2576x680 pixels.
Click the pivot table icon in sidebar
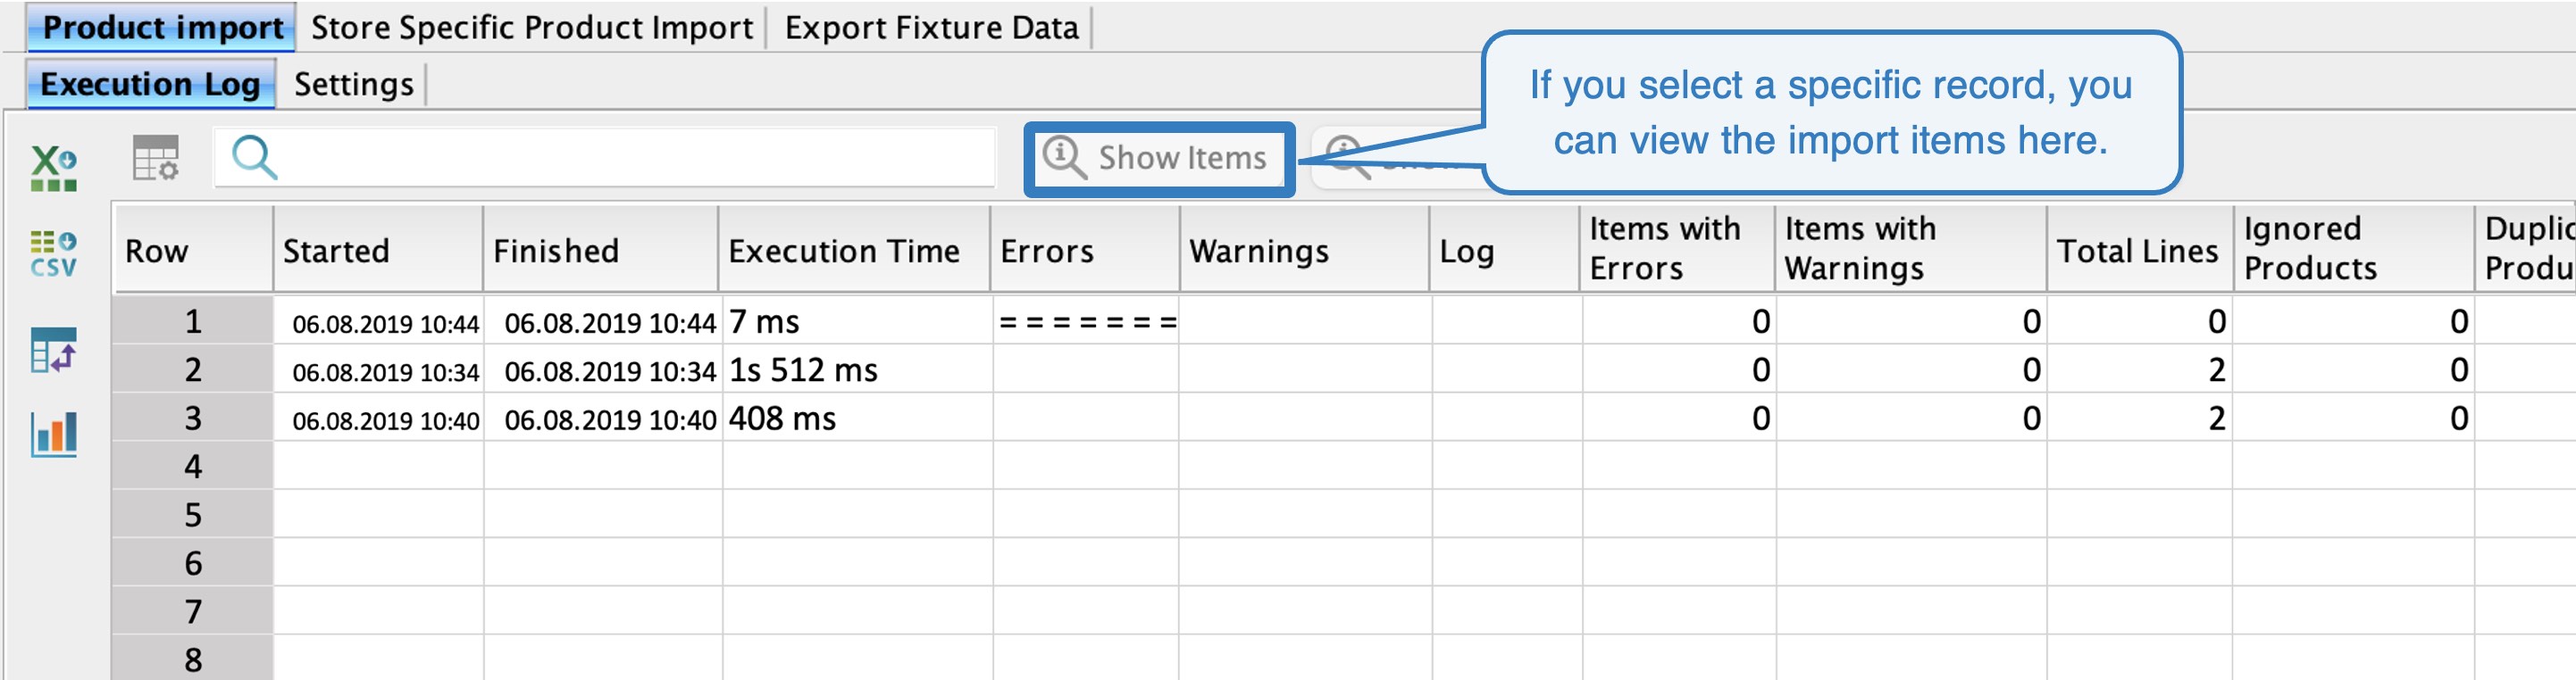click(x=54, y=351)
